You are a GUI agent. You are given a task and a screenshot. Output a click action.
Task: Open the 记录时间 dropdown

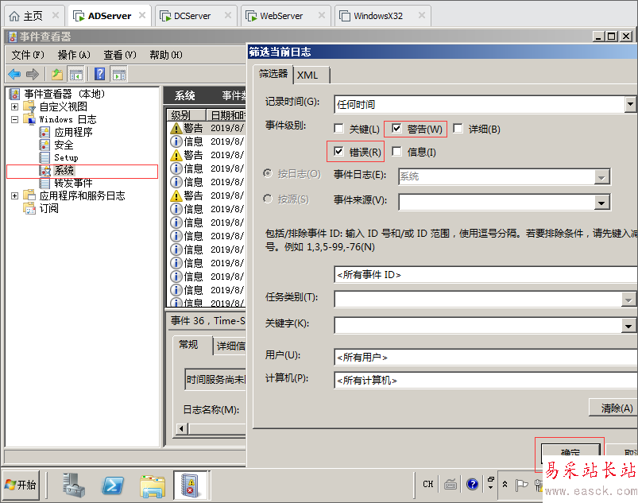[x=630, y=104]
